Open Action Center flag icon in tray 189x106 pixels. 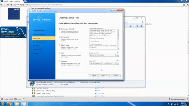click(x=169, y=104)
